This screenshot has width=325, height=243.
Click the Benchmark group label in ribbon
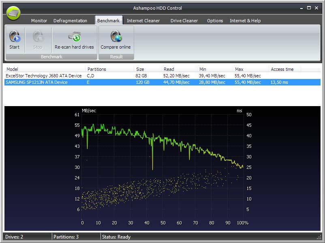[51, 57]
